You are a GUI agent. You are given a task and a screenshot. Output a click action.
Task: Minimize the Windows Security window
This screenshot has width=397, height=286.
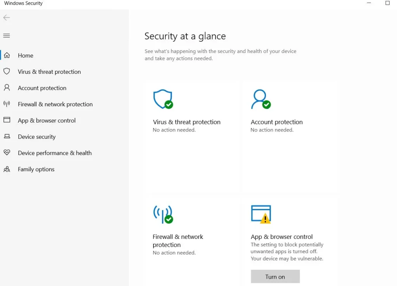[369, 3]
